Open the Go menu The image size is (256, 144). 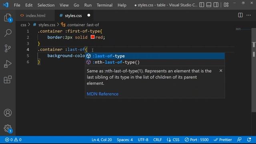point(76,5)
